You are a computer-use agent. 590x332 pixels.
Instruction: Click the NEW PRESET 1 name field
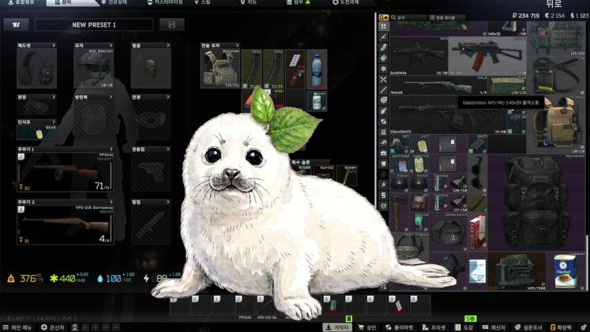93,25
